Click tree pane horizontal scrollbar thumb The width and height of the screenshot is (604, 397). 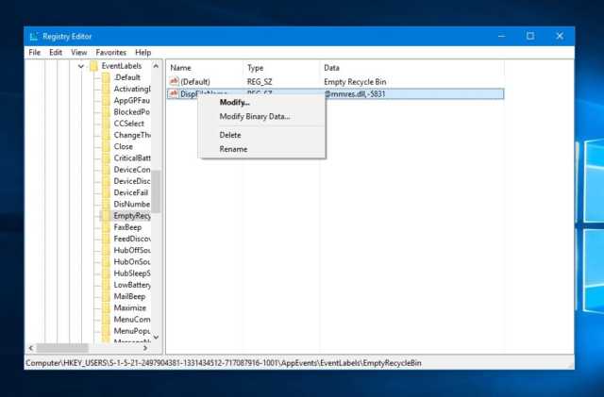(x=62, y=348)
